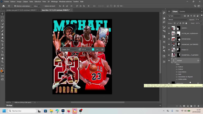Create a new layer with plus icon
203x114 pixels.
click(195, 106)
